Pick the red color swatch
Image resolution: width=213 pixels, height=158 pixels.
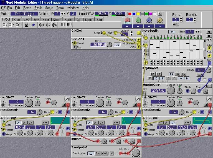point(130,14)
